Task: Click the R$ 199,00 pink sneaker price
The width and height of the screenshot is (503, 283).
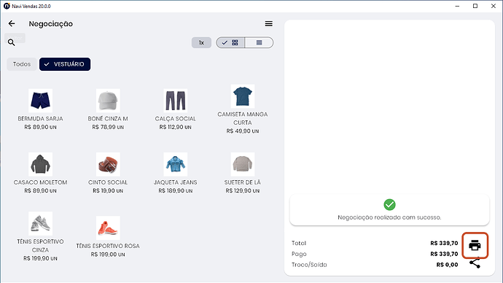Action: click(108, 255)
